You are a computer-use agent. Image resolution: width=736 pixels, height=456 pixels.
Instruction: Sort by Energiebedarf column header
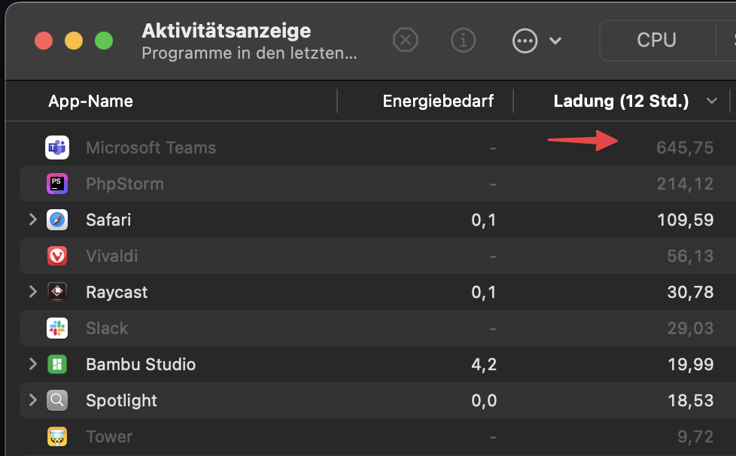(x=438, y=102)
